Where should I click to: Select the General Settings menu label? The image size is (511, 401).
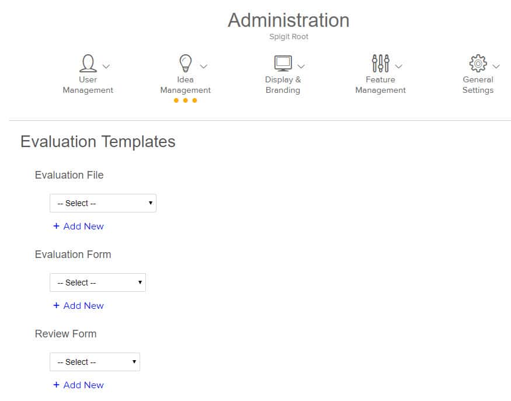point(478,85)
